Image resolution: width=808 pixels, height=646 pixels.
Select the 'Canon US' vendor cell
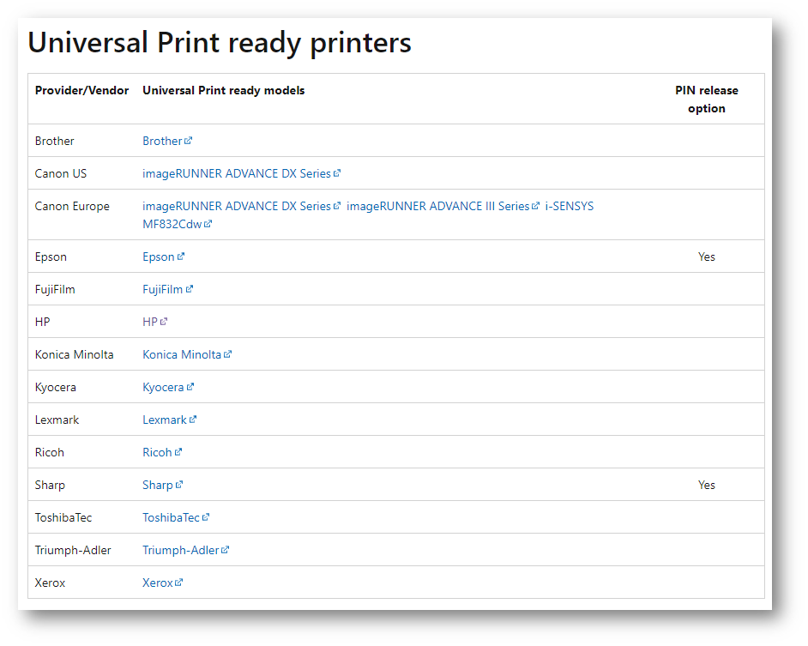click(61, 174)
